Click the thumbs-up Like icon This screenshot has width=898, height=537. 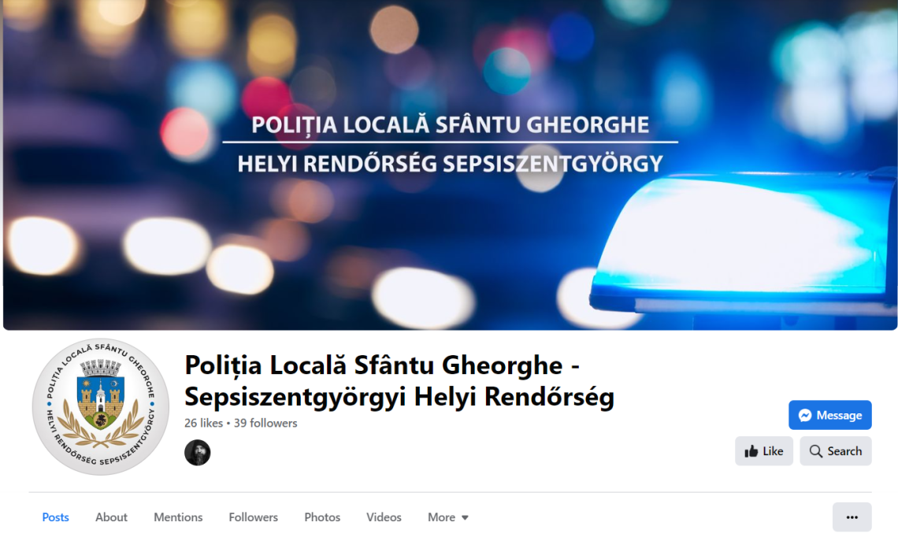751,452
